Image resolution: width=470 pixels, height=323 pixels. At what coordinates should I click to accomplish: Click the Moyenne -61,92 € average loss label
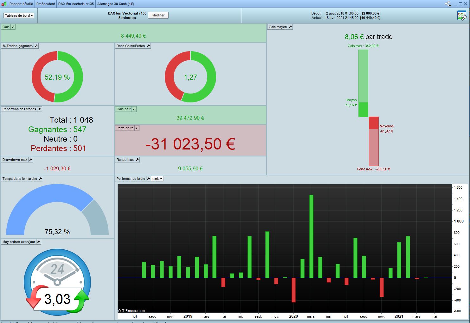click(387, 129)
